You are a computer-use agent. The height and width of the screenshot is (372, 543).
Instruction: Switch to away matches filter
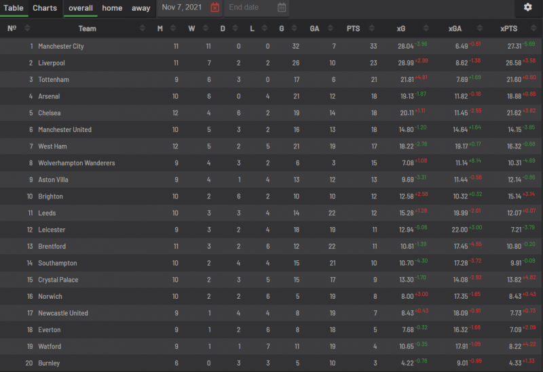[x=141, y=8]
